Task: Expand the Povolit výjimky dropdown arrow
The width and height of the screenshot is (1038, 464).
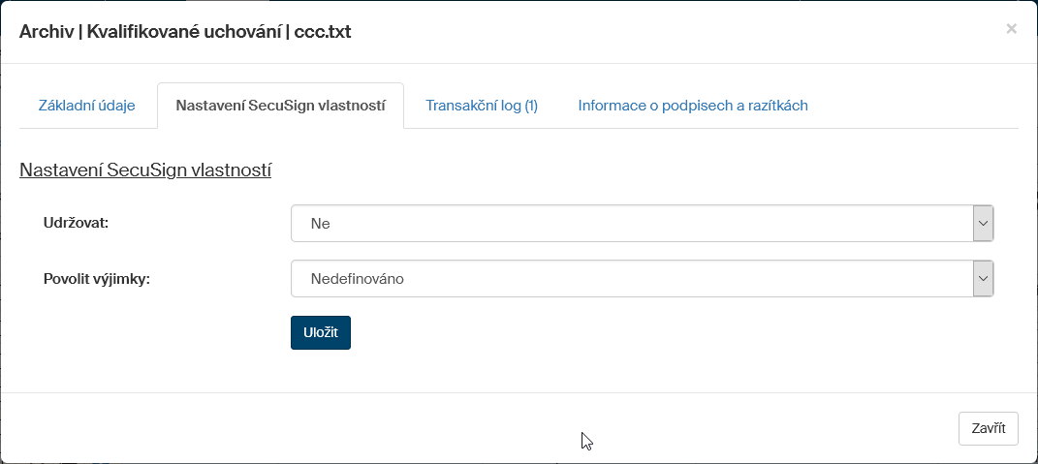Action: click(984, 279)
